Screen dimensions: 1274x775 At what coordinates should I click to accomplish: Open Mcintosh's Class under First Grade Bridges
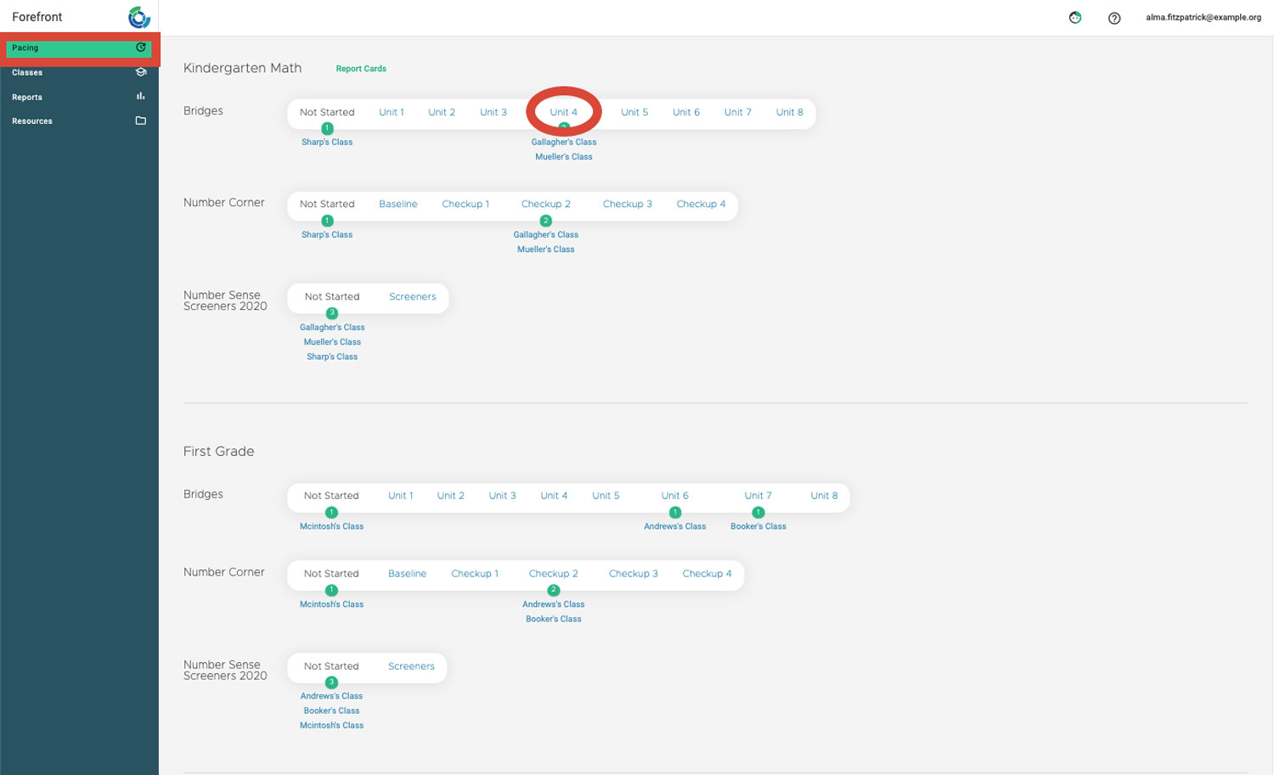(x=331, y=526)
